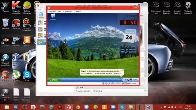This screenshot has height=110, width=196.
Task: Click the network monitors icon in XP tray
Action: coord(131,79)
